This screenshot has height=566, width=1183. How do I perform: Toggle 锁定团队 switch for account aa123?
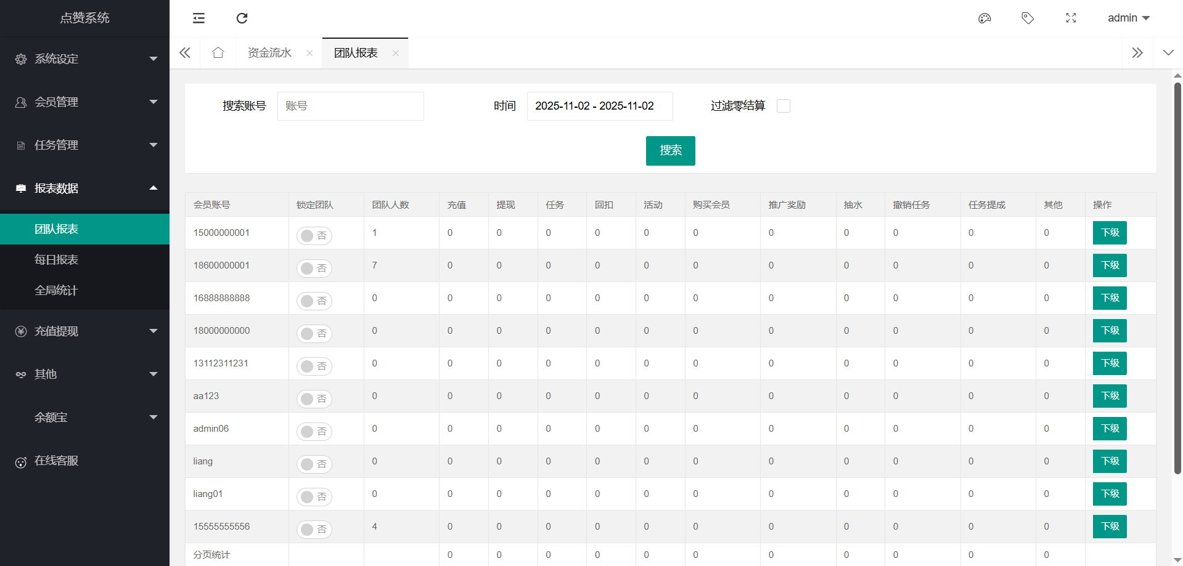point(314,399)
